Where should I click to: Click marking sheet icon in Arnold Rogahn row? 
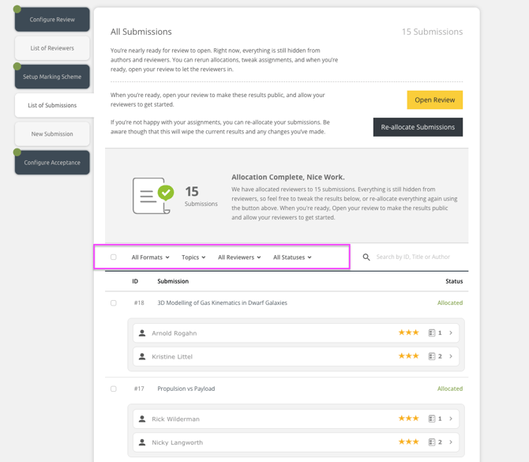click(432, 333)
